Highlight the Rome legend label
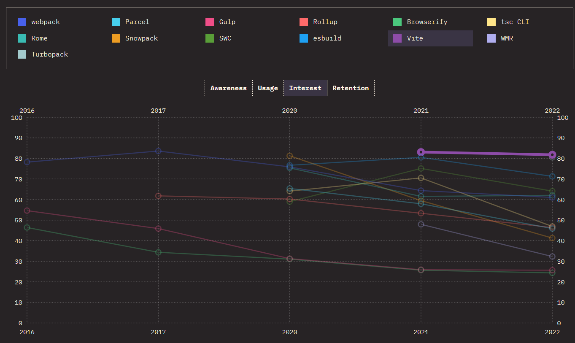The height and width of the screenshot is (343, 575). coord(39,38)
